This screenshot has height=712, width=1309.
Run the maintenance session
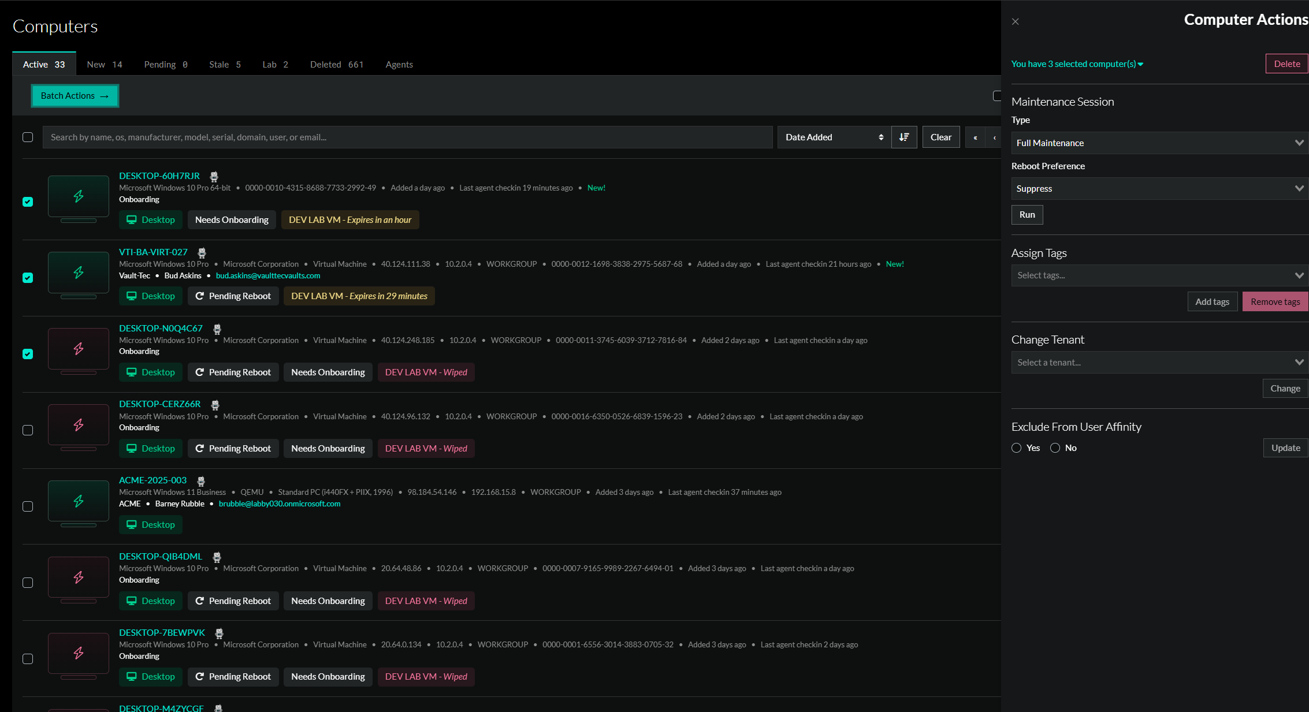coord(1027,215)
